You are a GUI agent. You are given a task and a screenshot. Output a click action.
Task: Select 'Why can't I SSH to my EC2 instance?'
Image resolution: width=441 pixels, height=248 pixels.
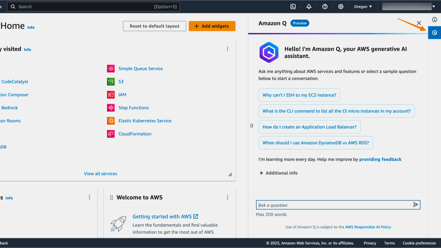299,95
